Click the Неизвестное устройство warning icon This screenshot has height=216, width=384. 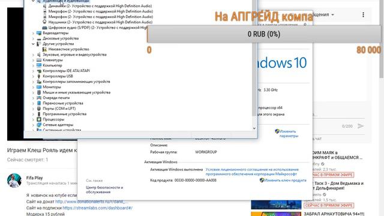pyautogui.click(x=44, y=49)
